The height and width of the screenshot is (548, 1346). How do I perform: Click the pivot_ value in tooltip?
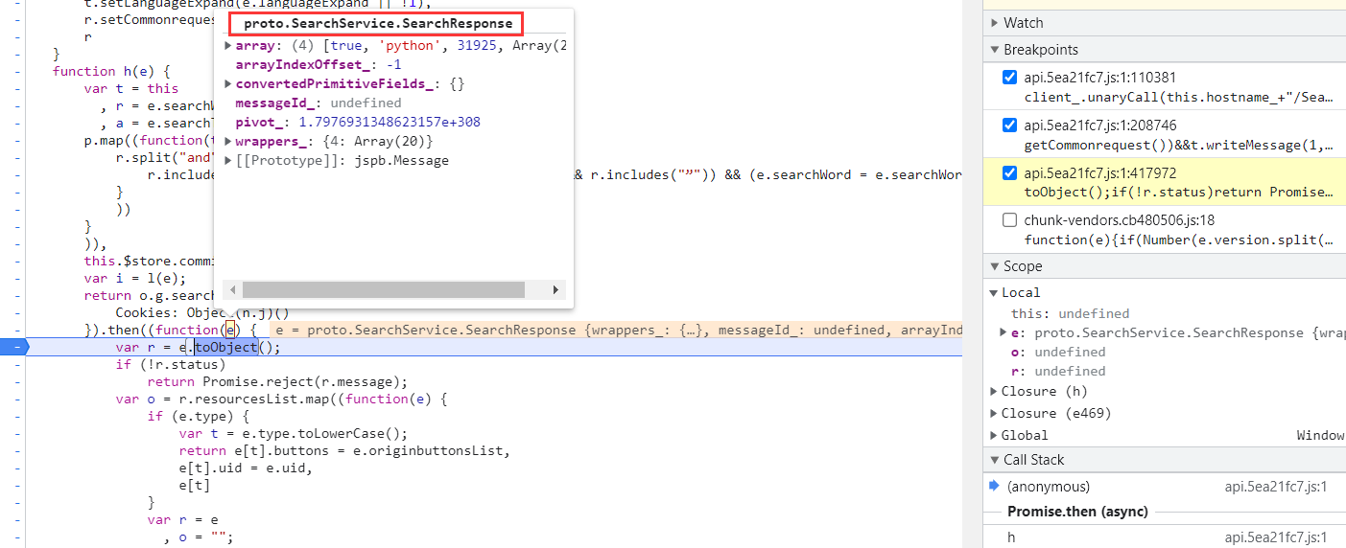(x=390, y=123)
